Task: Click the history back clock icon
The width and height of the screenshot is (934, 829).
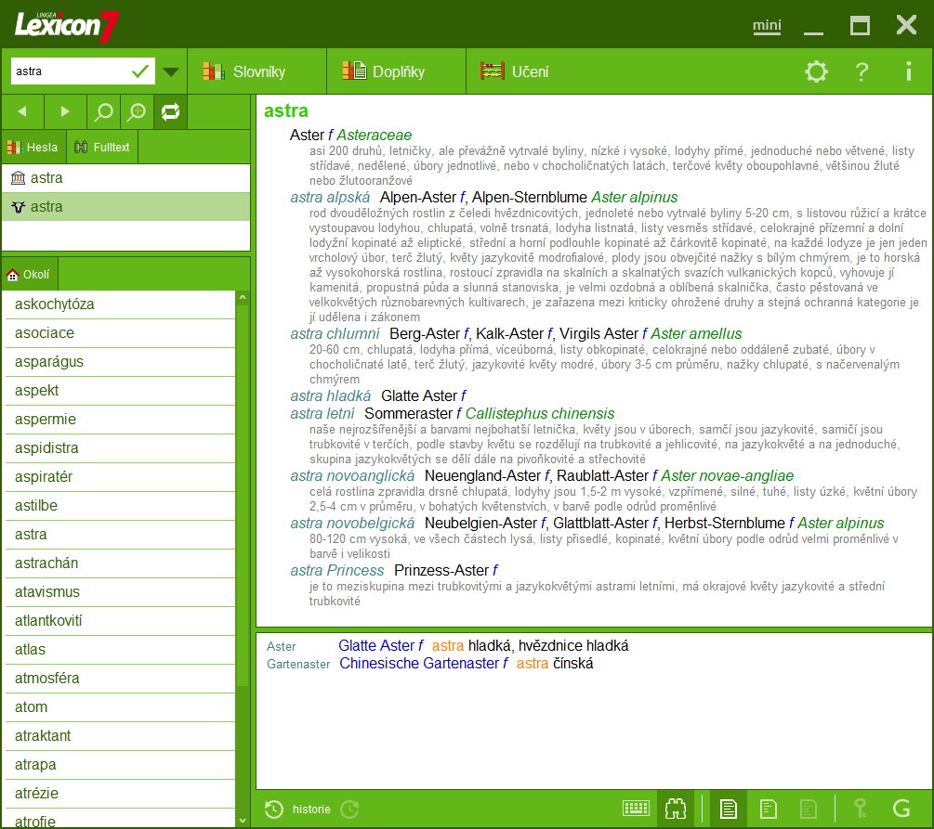Action: pos(274,810)
